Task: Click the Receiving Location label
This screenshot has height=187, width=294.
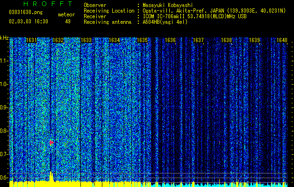Action: coord(109,11)
